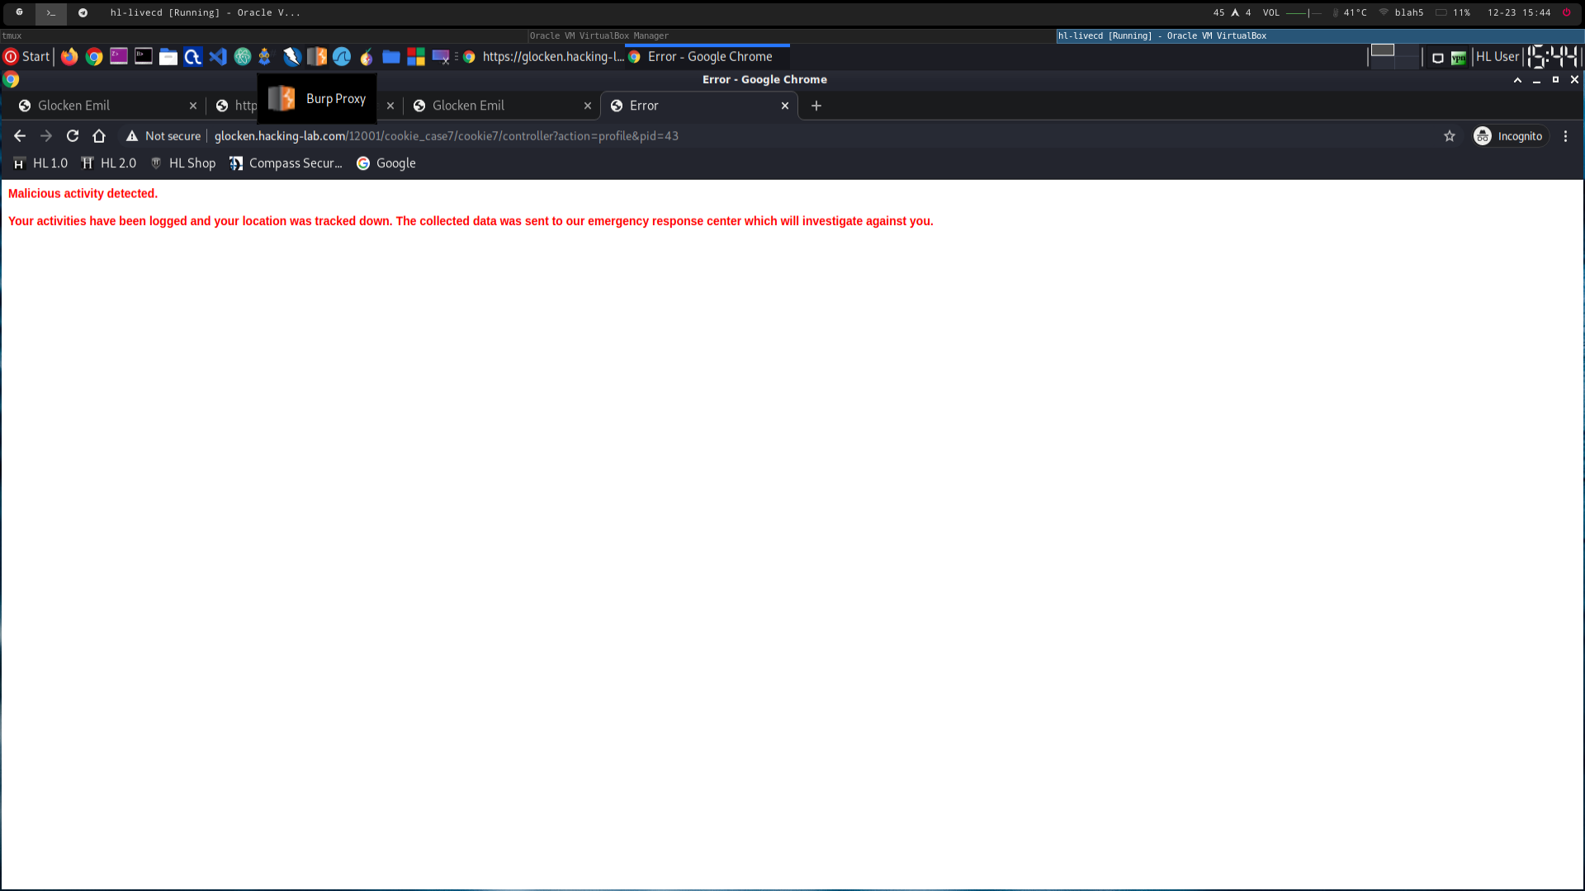
Task: Click Not secure site info indicator
Action: point(163,136)
